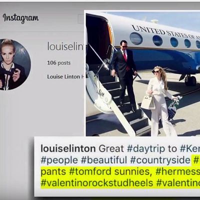Image resolution: width=200 pixels, height=200 pixels.
Task: Click the Louise Linton display name
Action: tap(63, 76)
